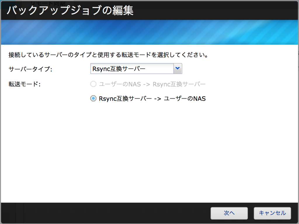299x224 pixels.
Task: Click the キャンセル button
Action: click(272, 213)
